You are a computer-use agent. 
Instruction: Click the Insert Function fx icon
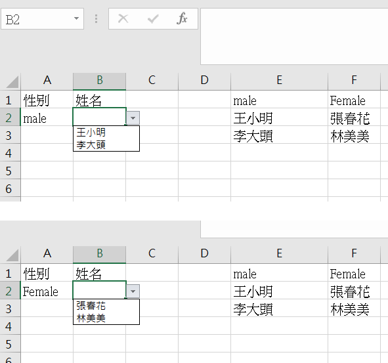(x=182, y=18)
